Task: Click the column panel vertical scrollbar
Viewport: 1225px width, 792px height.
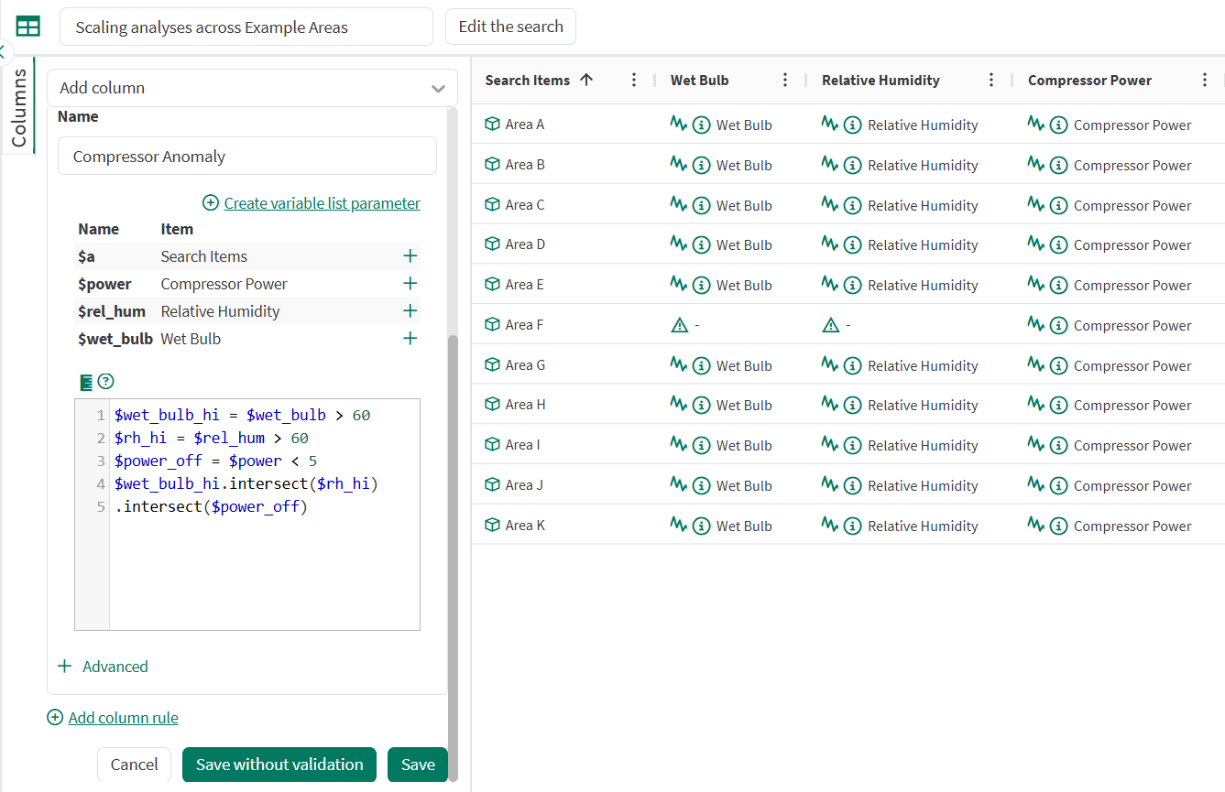Action: point(453,549)
